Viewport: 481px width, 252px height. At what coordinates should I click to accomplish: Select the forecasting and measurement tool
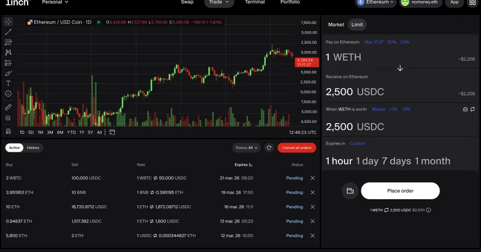tap(8, 63)
